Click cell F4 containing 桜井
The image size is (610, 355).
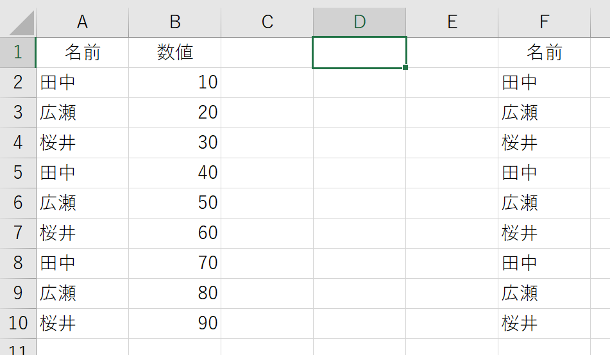(x=545, y=143)
